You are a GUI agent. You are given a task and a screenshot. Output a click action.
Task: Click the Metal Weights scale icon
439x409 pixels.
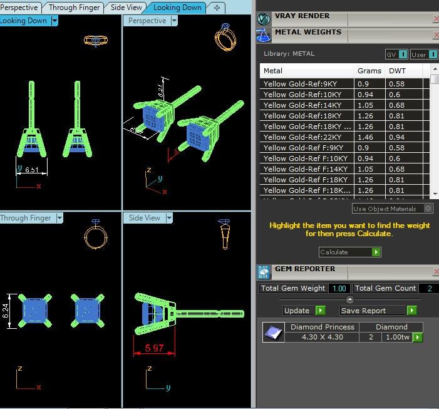[x=264, y=35]
